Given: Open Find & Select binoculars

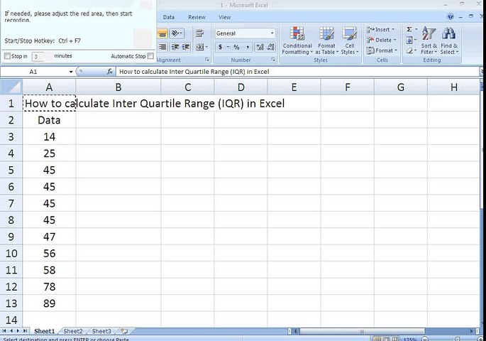Looking at the screenshot, I should pyautogui.click(x=449, y=40).
